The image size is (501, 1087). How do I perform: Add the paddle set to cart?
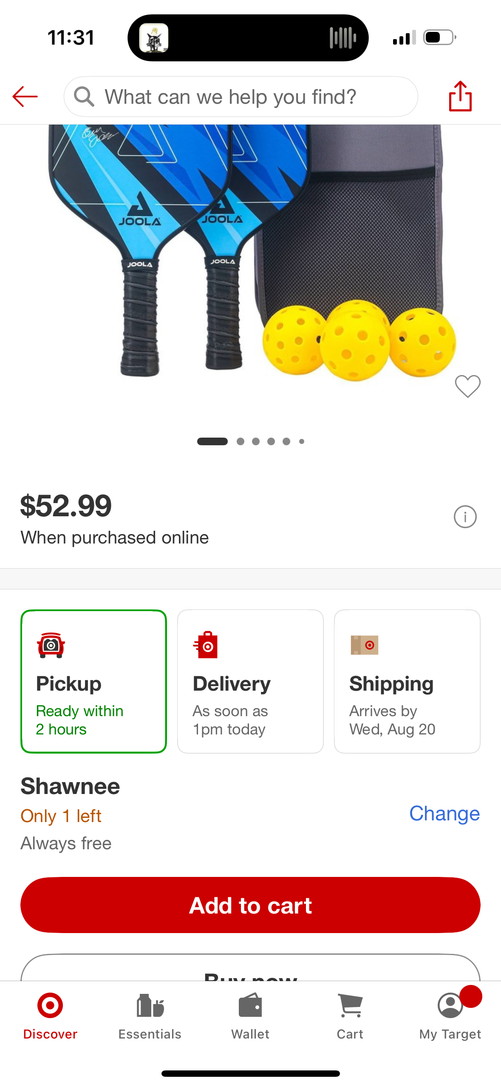(250, 905)
